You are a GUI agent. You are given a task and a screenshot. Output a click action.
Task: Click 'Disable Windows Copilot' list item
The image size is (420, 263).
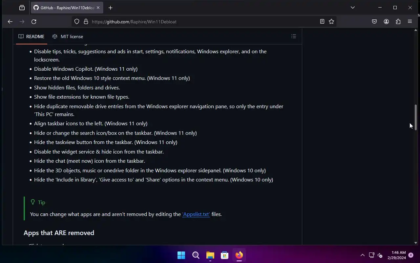[86, 69]
